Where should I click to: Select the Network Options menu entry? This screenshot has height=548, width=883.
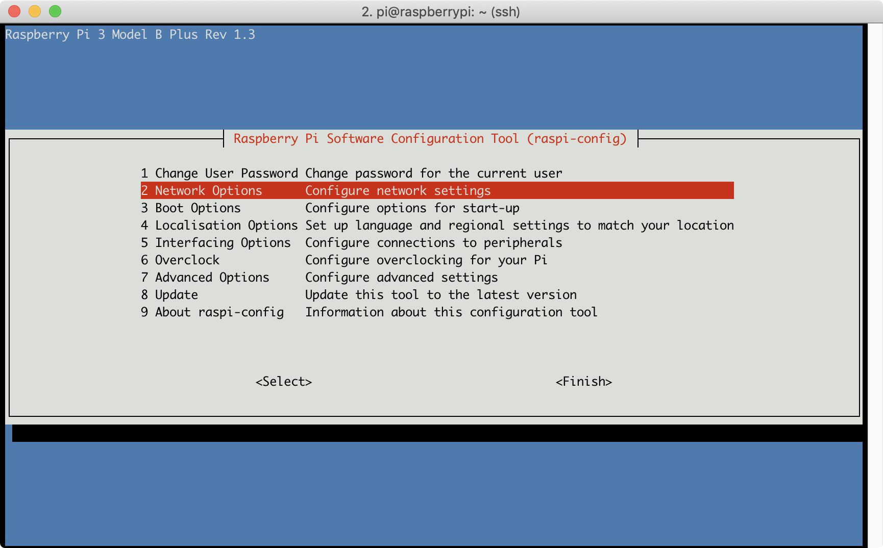coord(437,190)
